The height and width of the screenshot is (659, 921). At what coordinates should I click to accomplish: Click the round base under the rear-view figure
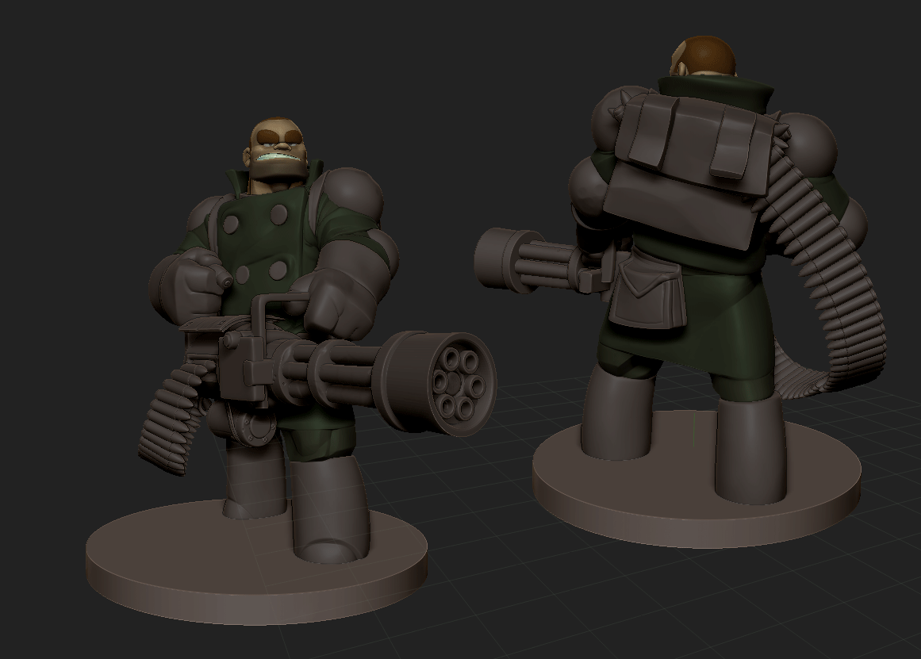point(697,479)
